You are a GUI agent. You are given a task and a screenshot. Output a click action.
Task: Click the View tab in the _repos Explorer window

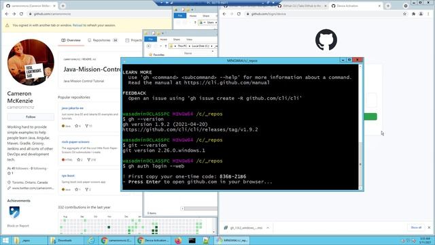pos(189,39)
